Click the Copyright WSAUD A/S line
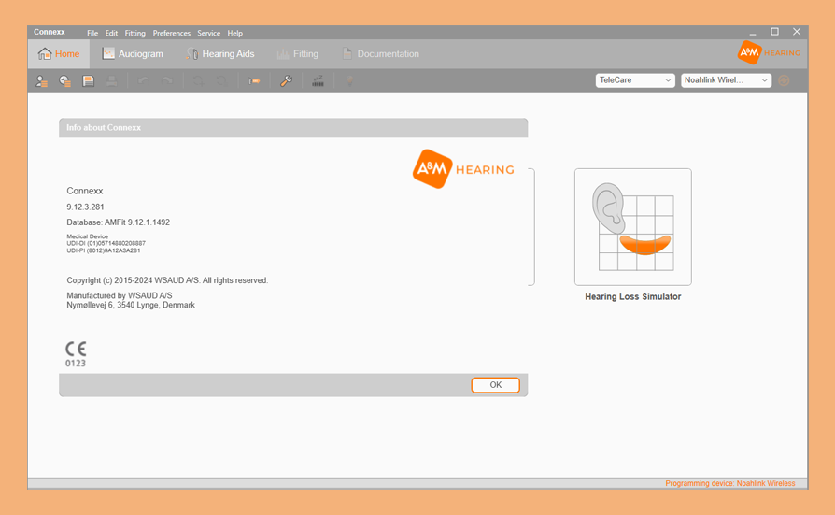The height and width of the screenshot is (515, 835). coord(167,280)
